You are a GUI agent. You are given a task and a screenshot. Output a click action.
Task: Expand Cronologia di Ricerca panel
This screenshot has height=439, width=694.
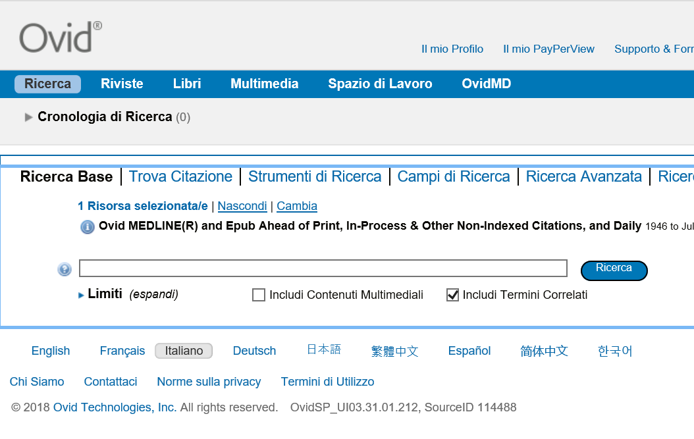click(x=28, y=117)
